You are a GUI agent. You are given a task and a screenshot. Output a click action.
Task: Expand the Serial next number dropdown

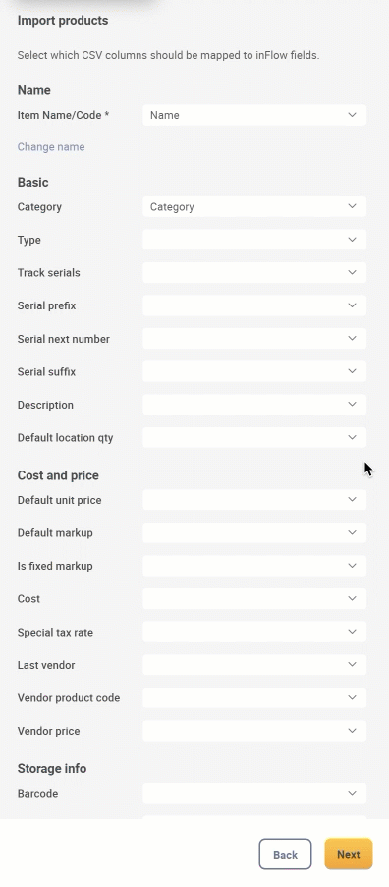coord(254,338)
